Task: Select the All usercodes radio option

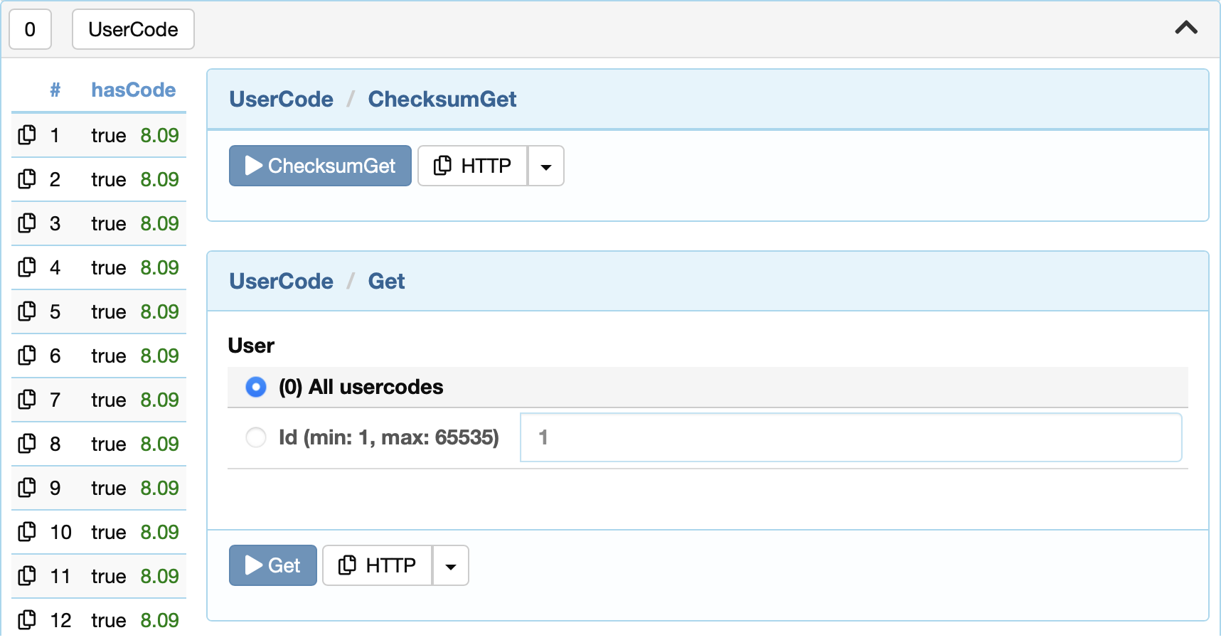Action: click(x=256, y=387)
